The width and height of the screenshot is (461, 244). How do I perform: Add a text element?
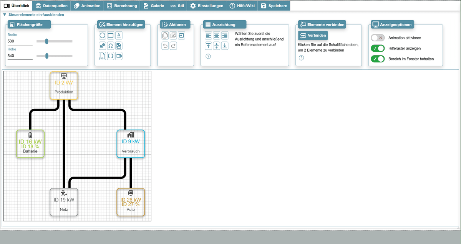click(119, 35)
